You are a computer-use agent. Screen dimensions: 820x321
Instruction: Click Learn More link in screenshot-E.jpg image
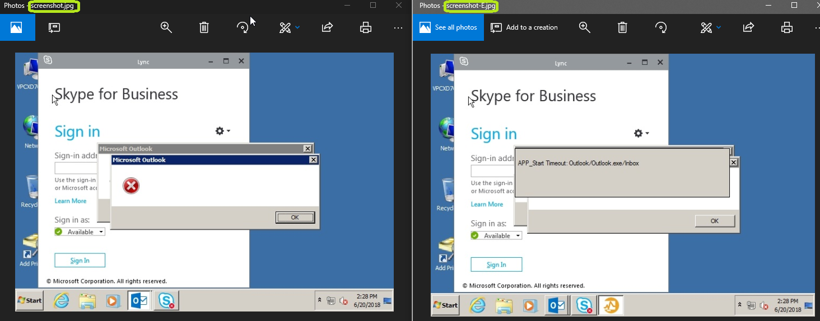(x=487, y=204)
